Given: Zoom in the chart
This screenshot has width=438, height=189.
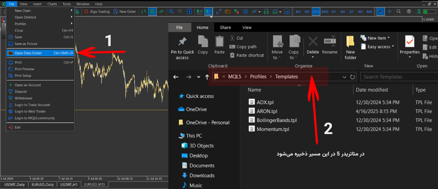Looking at the screenshot, I should tap(172, 12).
